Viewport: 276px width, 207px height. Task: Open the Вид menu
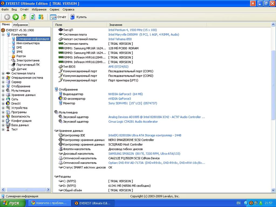coord(14,9)
